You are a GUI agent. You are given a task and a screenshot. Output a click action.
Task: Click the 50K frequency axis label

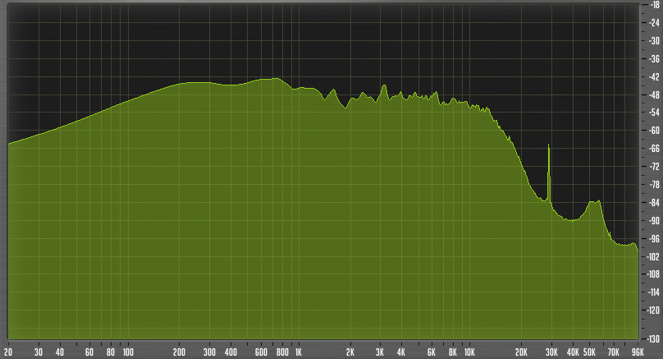pos(589,352)
